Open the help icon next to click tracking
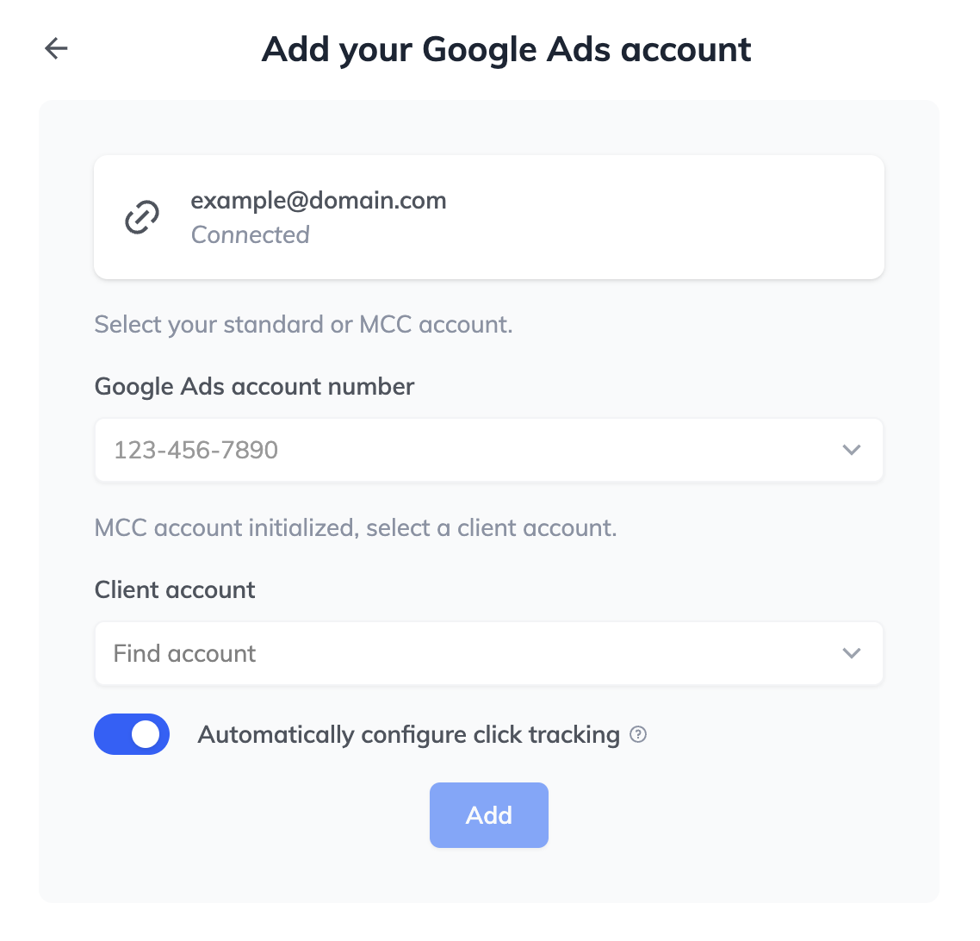 tap(637, 734)
